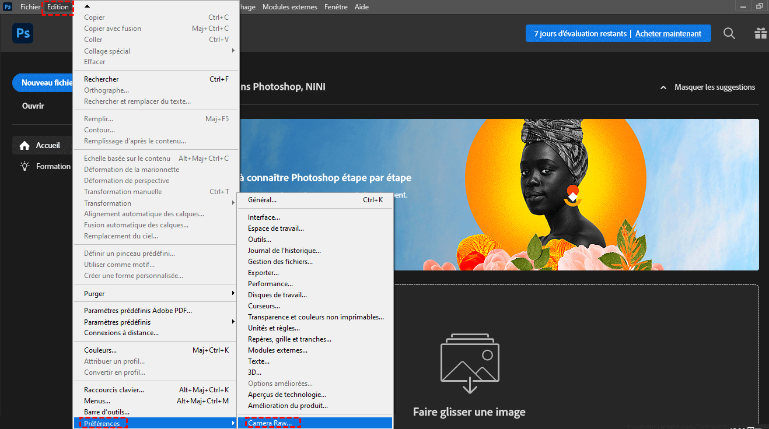Open Raccourcis clavier... menu entry
This screenshot has height=429, width=769.
[x=114, y=389]
